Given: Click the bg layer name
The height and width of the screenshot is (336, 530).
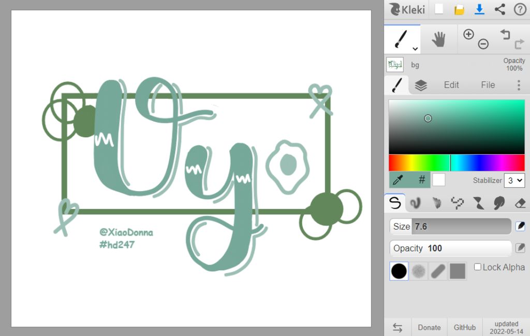Looking at the screenshot, I should click(415, 65).
